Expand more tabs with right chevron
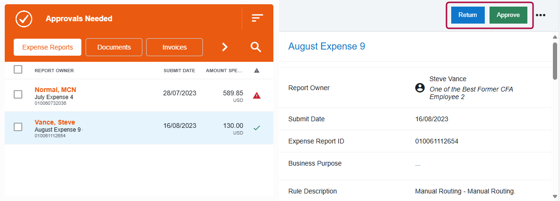The height and width of the screenshot is (201, 560). [225, 47]
